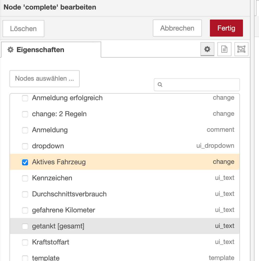This screenshot has height=261, width=259.
Task: Uncheck the Aktives Fahrzeug checkbox
Action: point(25,162)
